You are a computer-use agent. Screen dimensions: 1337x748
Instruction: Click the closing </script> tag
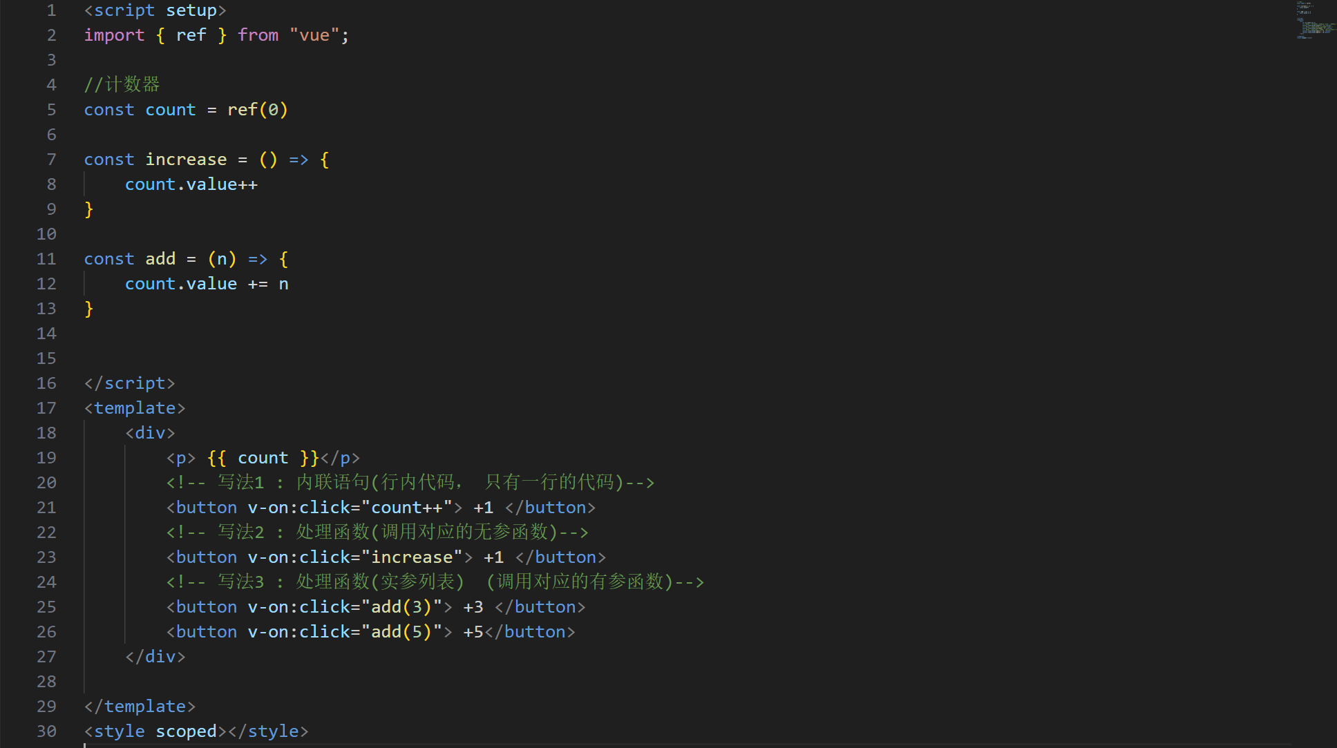click(129, 383)
